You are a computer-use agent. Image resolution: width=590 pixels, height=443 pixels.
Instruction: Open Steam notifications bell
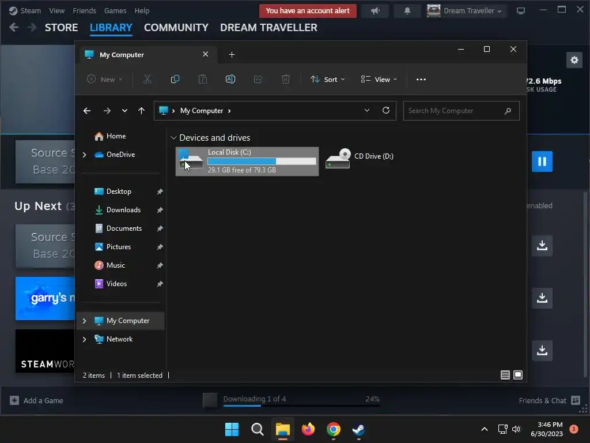(407, 11)
